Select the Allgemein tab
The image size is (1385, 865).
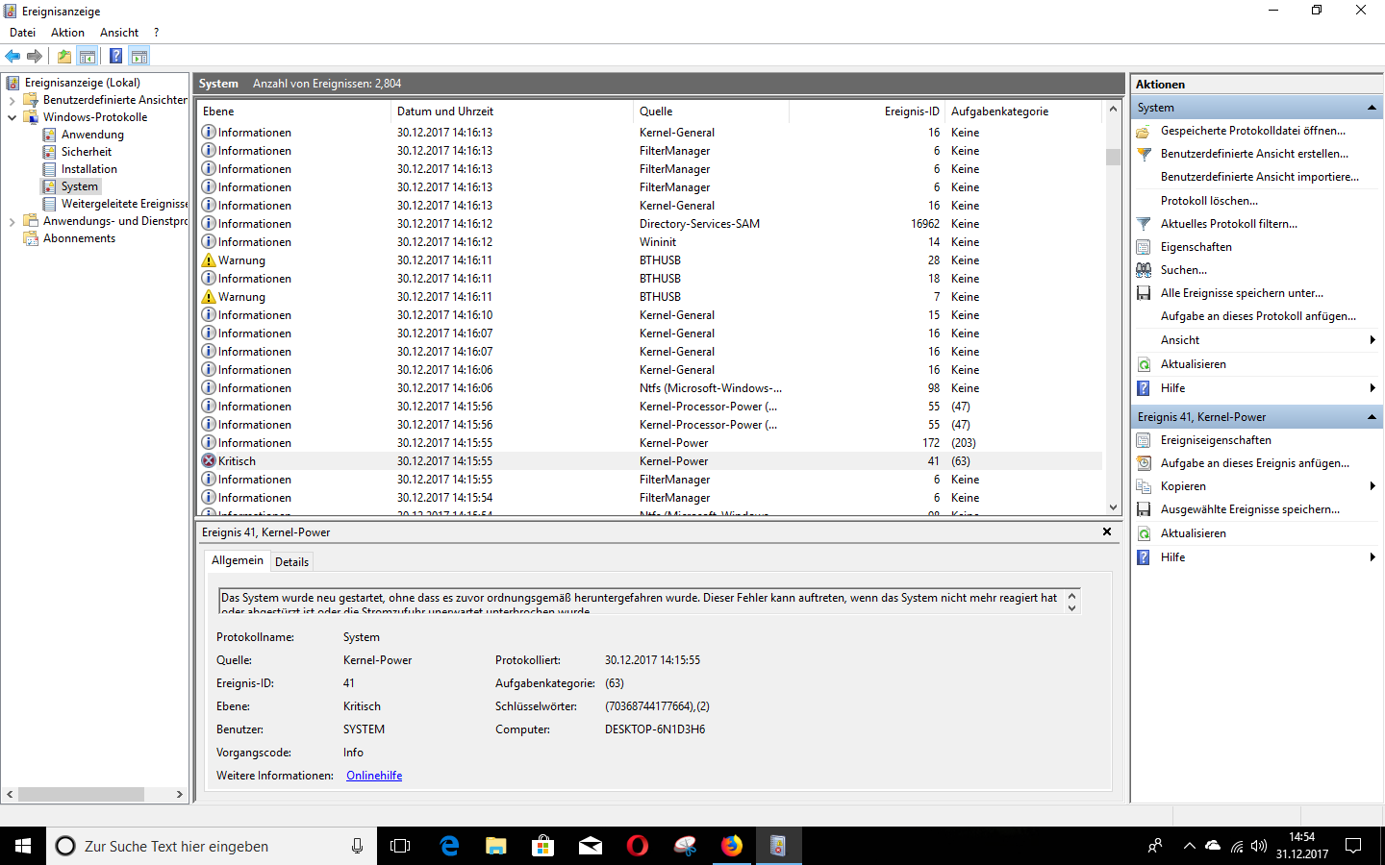click(x=238, y=560)
